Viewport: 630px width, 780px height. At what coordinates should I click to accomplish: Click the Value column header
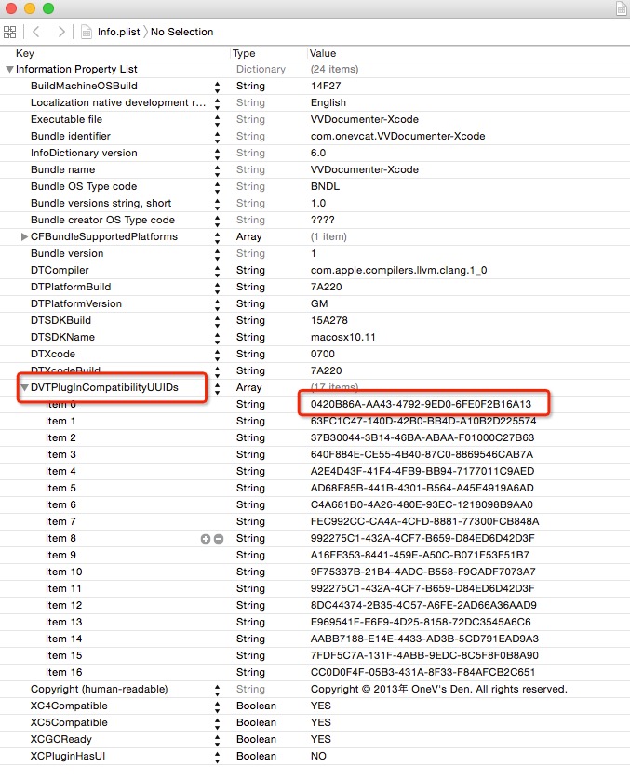tap(323, 53)
